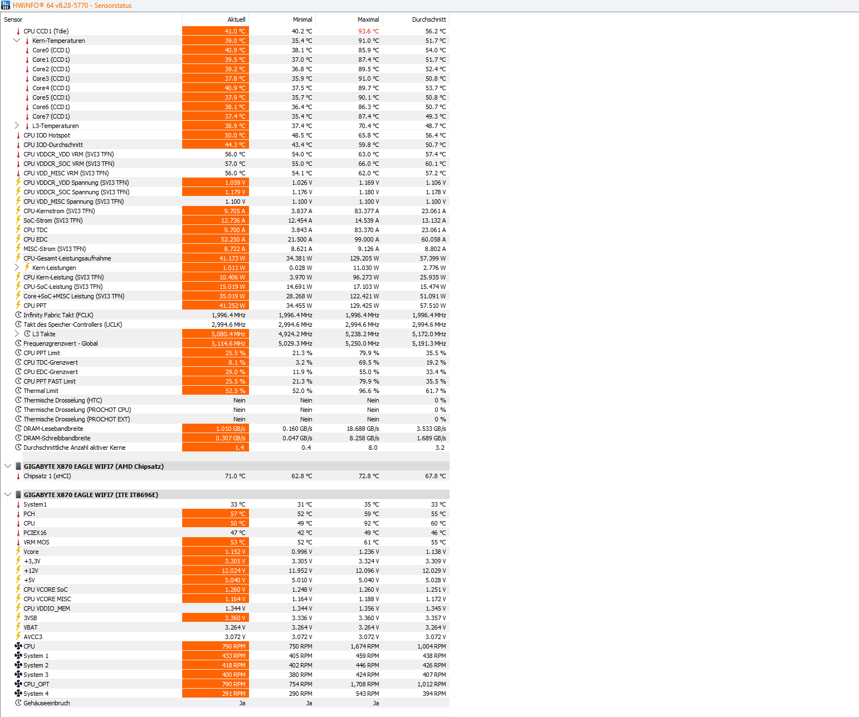
Task: Click the thermometer icon beside Core7 (CCD1)
Action: 27,116
